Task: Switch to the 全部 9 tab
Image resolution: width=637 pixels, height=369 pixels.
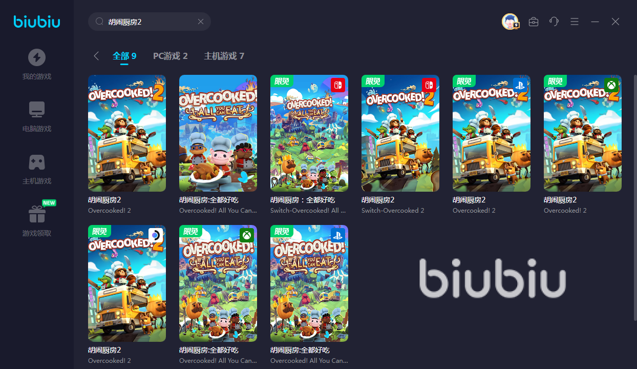Action: (124, 56)
